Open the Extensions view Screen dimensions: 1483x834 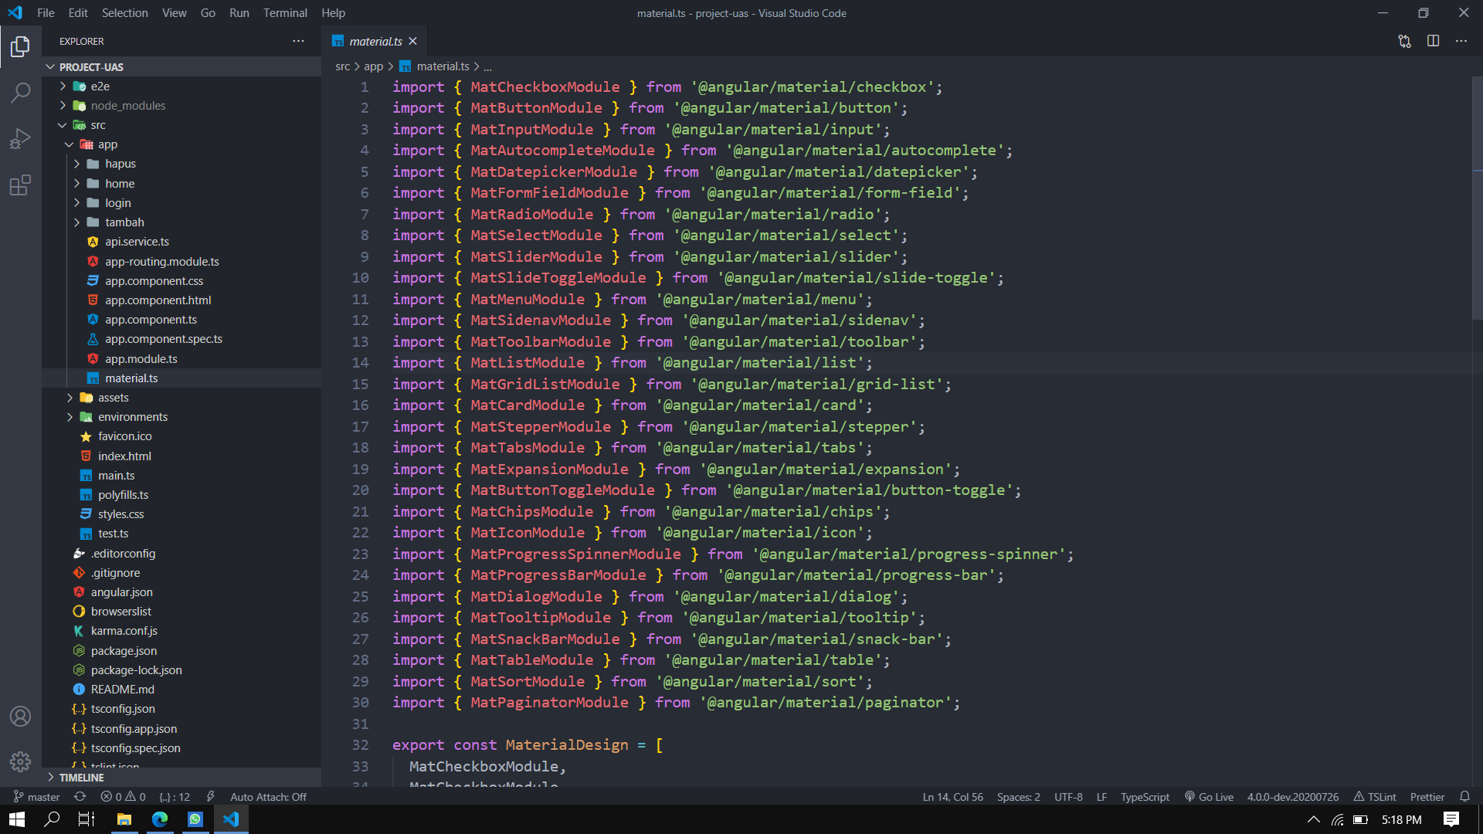pos(21,185)
